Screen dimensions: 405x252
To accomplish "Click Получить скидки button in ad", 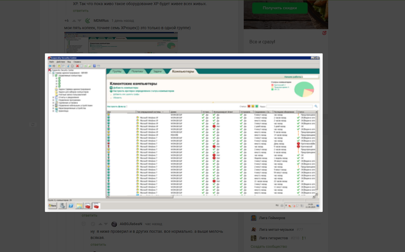I will point(280,8).
